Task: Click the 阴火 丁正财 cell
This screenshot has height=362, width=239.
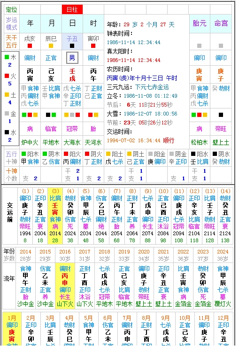Action: [93, 158]
